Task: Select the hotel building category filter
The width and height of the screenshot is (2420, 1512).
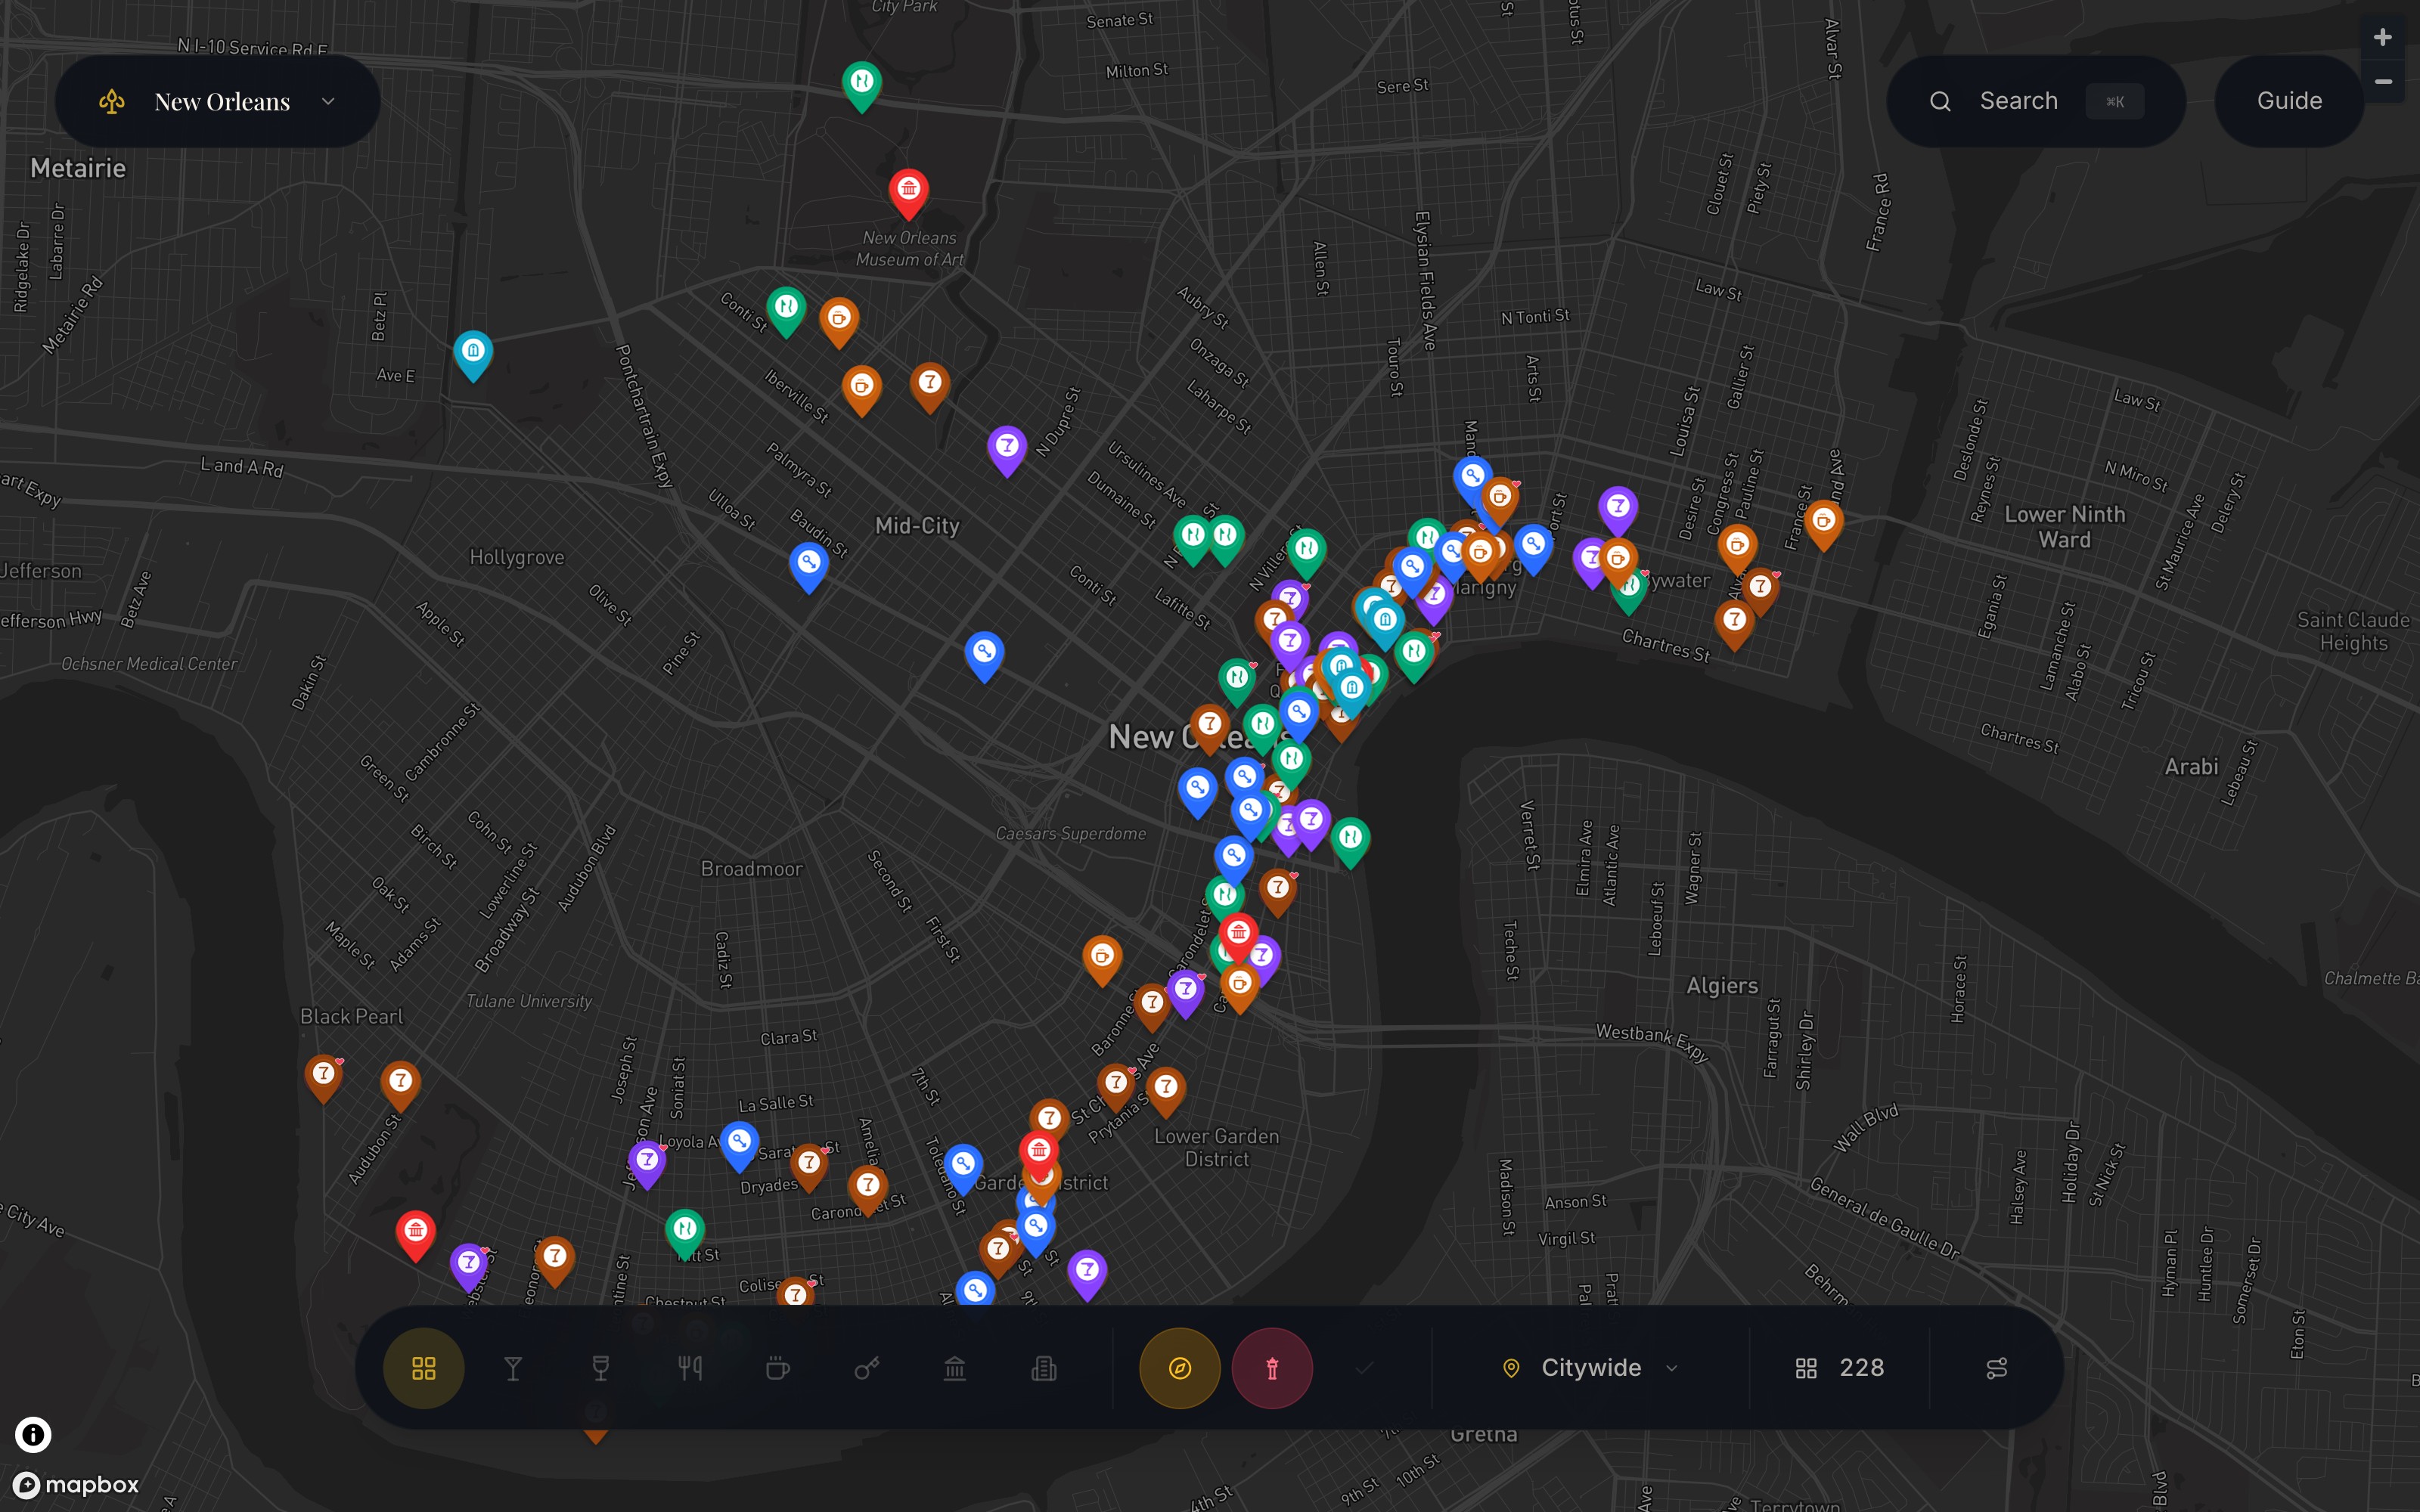Action: tap(1043, 1368)
